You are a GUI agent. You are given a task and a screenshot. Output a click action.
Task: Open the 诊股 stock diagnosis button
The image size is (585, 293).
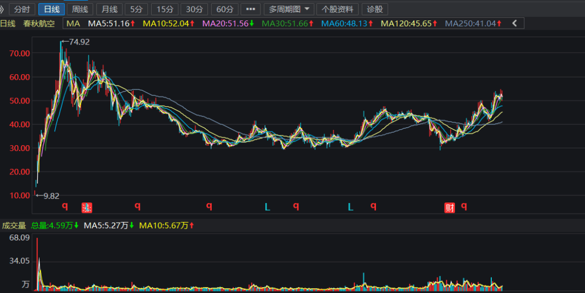(375, 9)
